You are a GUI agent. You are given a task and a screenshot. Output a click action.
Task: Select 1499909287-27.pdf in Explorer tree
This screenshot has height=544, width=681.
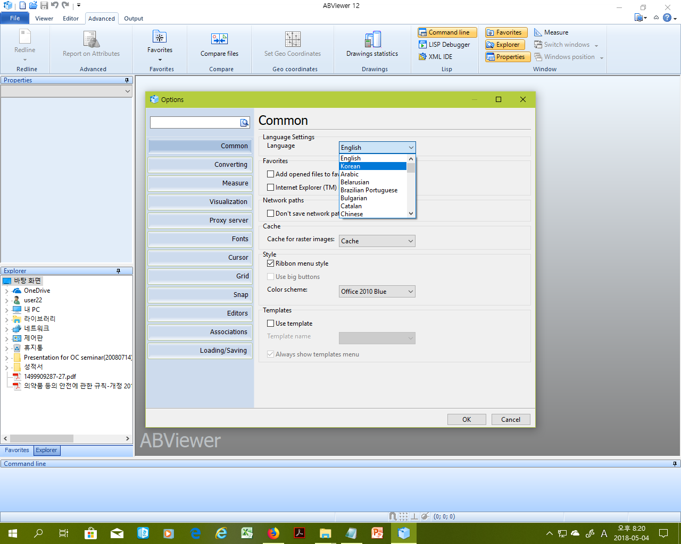tap(50, 377)
